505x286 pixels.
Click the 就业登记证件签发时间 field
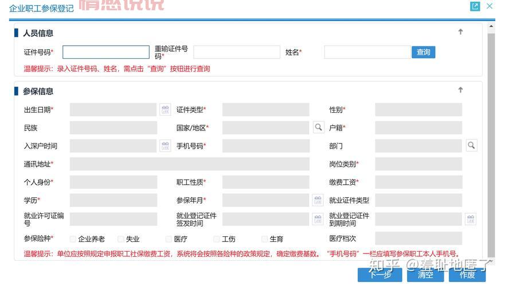coord(266,219)
